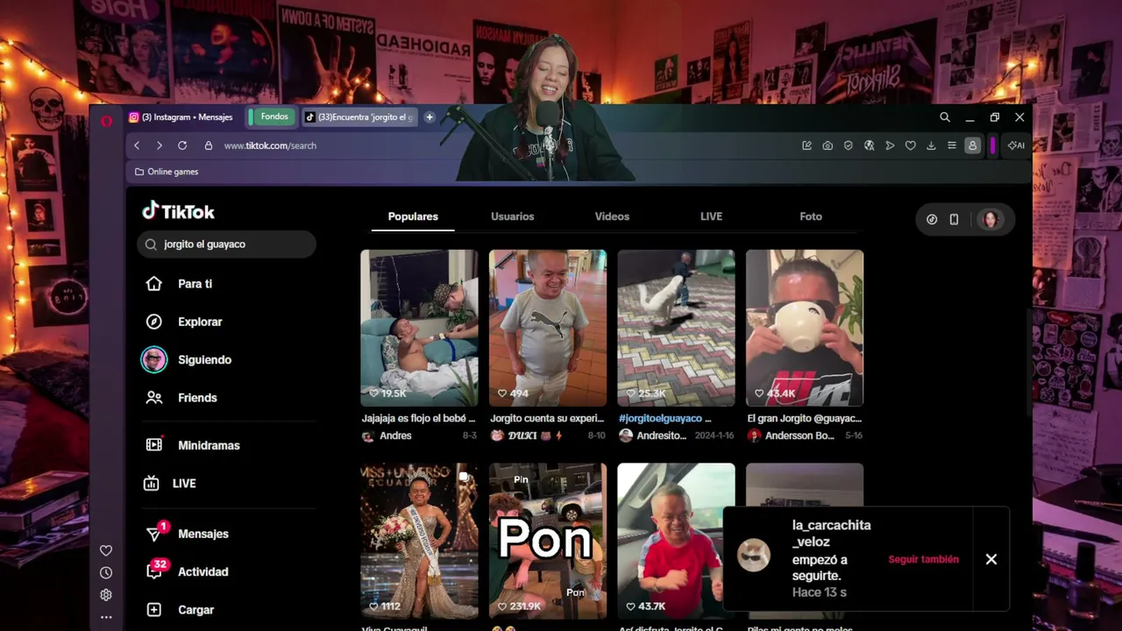
Task: Open Miss Universo video with 1112 likes
Action: click(419, 540)
